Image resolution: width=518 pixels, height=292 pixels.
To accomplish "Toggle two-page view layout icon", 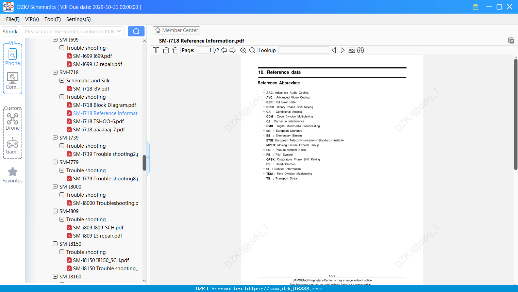I will (x=156, y=50).
